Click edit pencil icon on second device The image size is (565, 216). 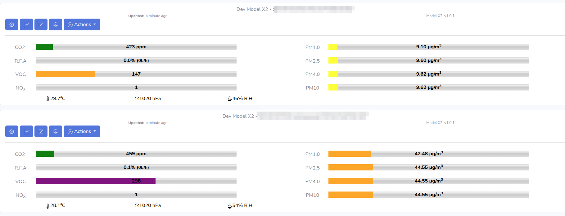[x=41, y=131]
